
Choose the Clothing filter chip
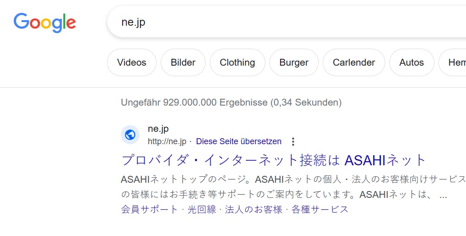237,62
